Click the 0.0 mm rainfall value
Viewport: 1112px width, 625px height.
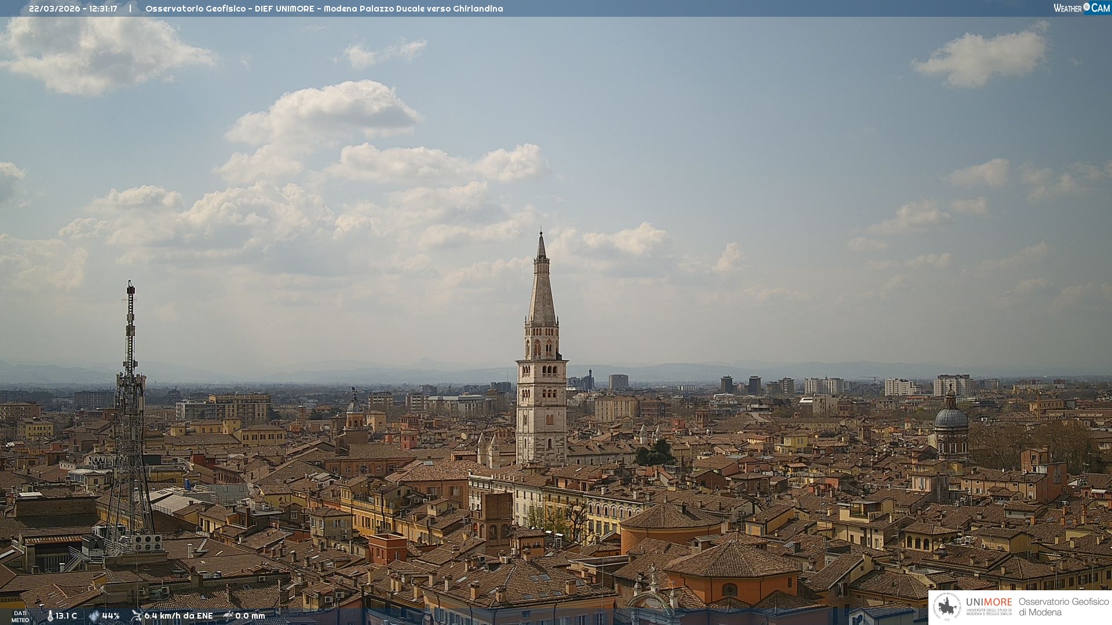click(250, 616)
